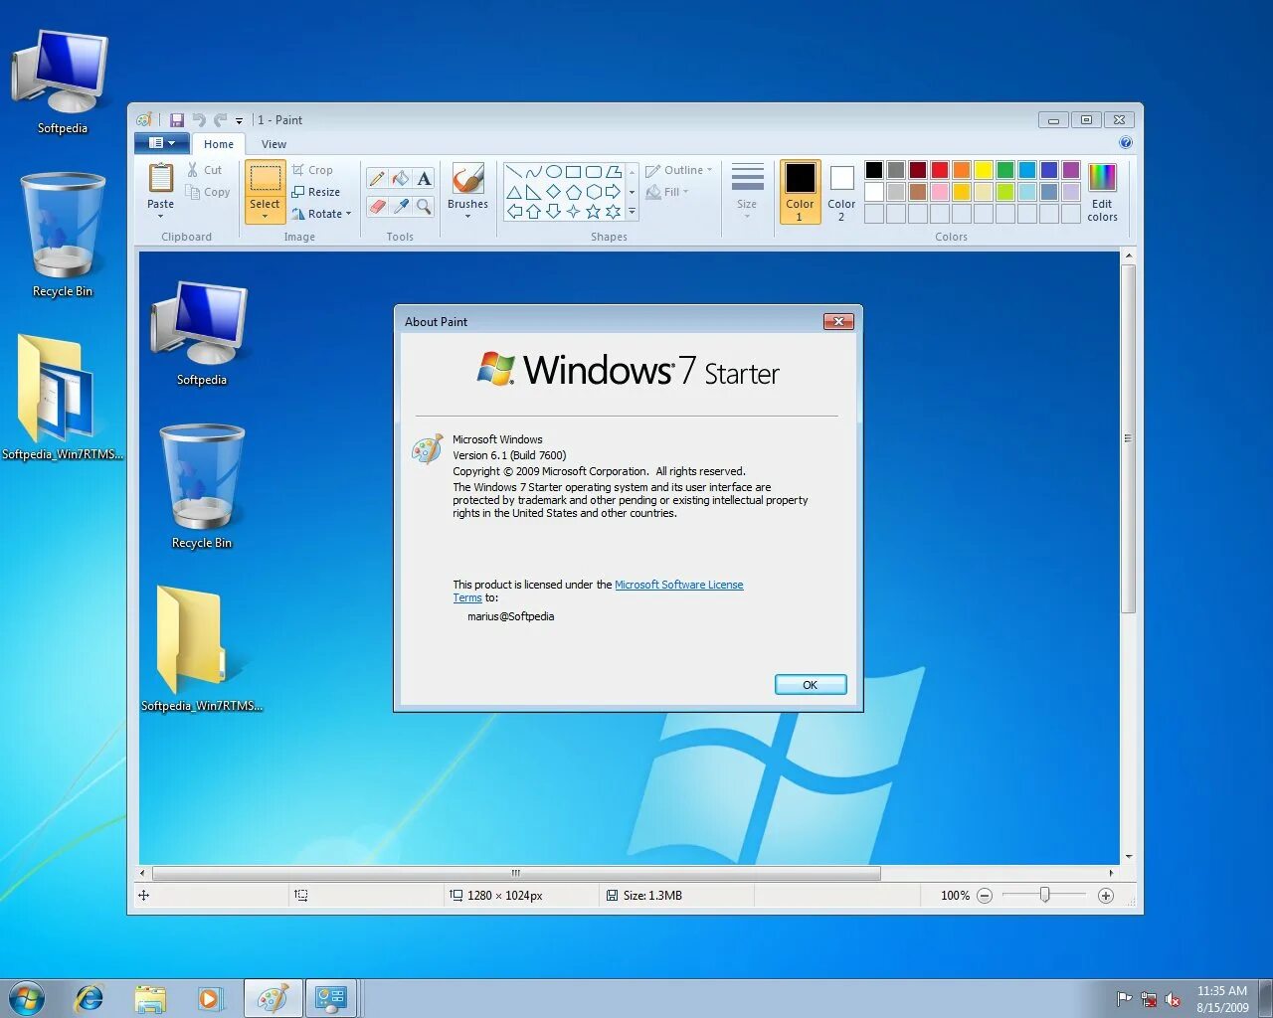Click the Paint Help question mark icon

pos(1126,143)
